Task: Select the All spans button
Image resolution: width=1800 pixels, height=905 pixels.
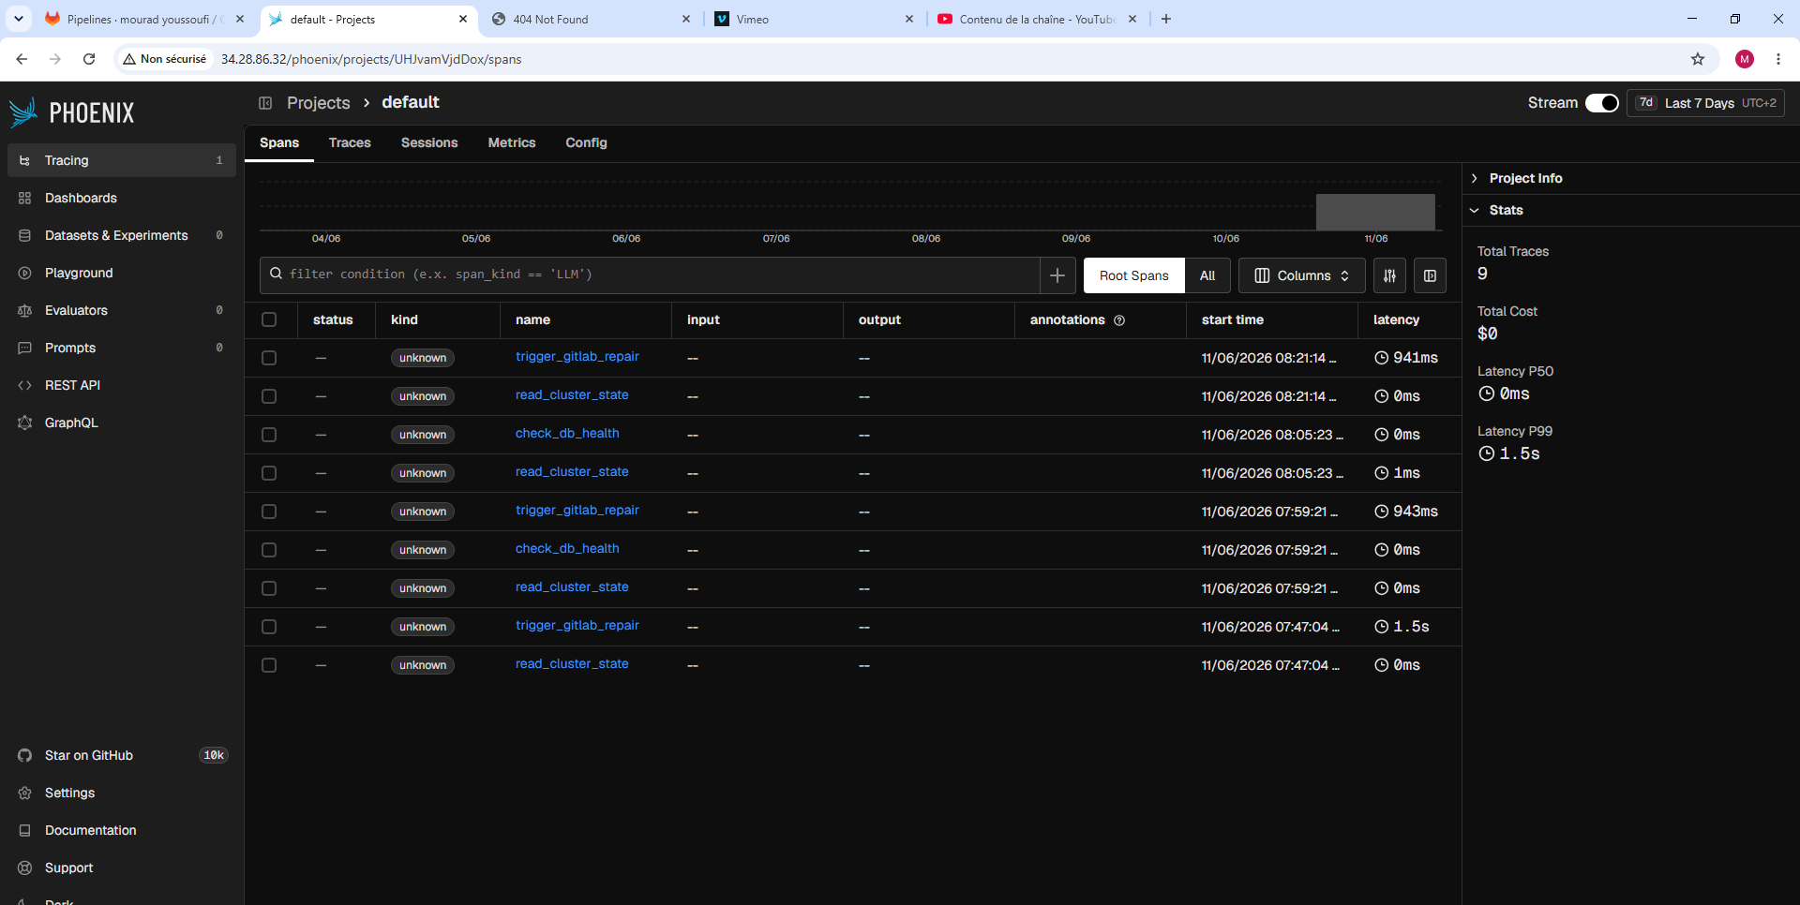Action: point(1207,275)
